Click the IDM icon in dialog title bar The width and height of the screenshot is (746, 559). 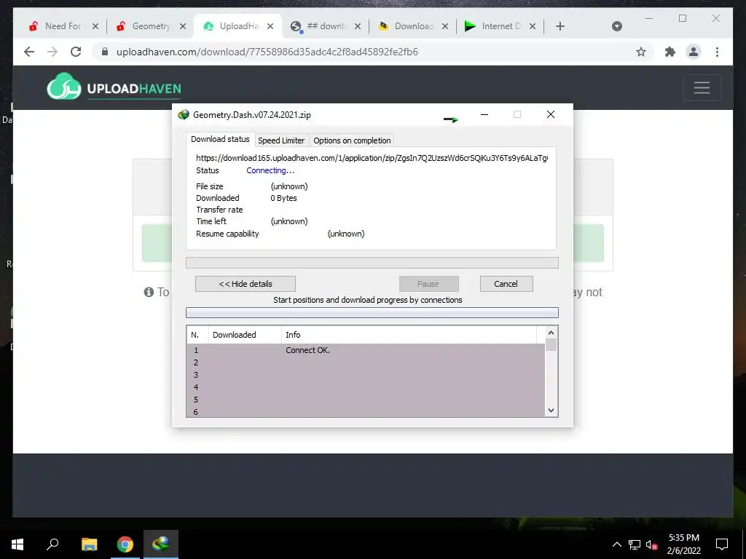tap(184, 114)
